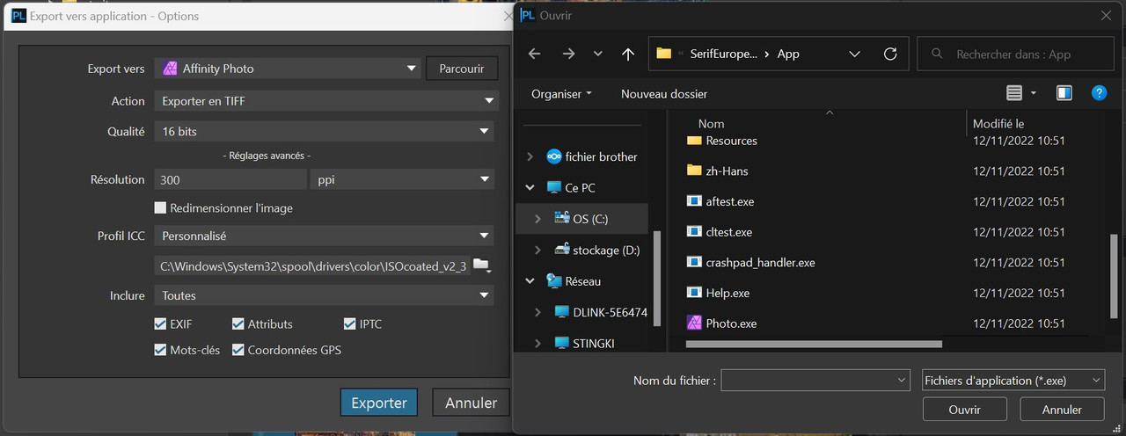Expand address bar path history chevron

[x=854, y=54]
